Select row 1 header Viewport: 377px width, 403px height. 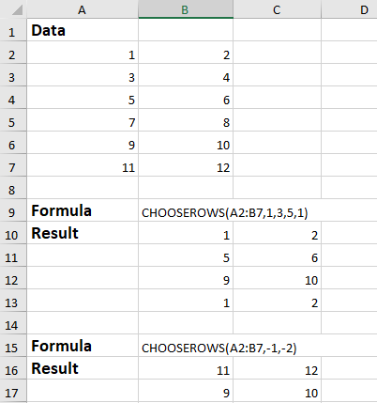[x=13, y=30]
